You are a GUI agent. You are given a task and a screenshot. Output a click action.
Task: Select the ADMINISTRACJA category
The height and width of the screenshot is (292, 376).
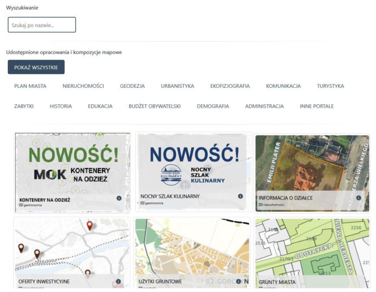tap(264, 106)
